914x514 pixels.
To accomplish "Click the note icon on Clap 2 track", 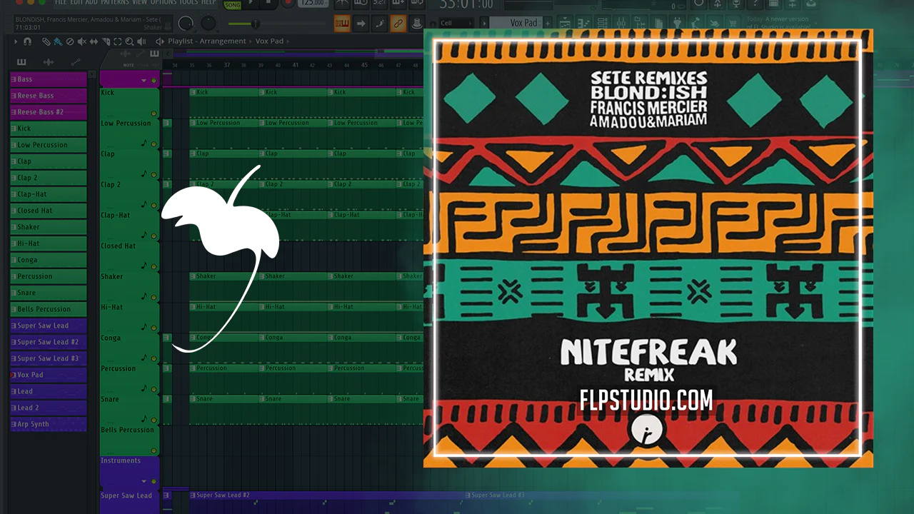I will (144, 204).
